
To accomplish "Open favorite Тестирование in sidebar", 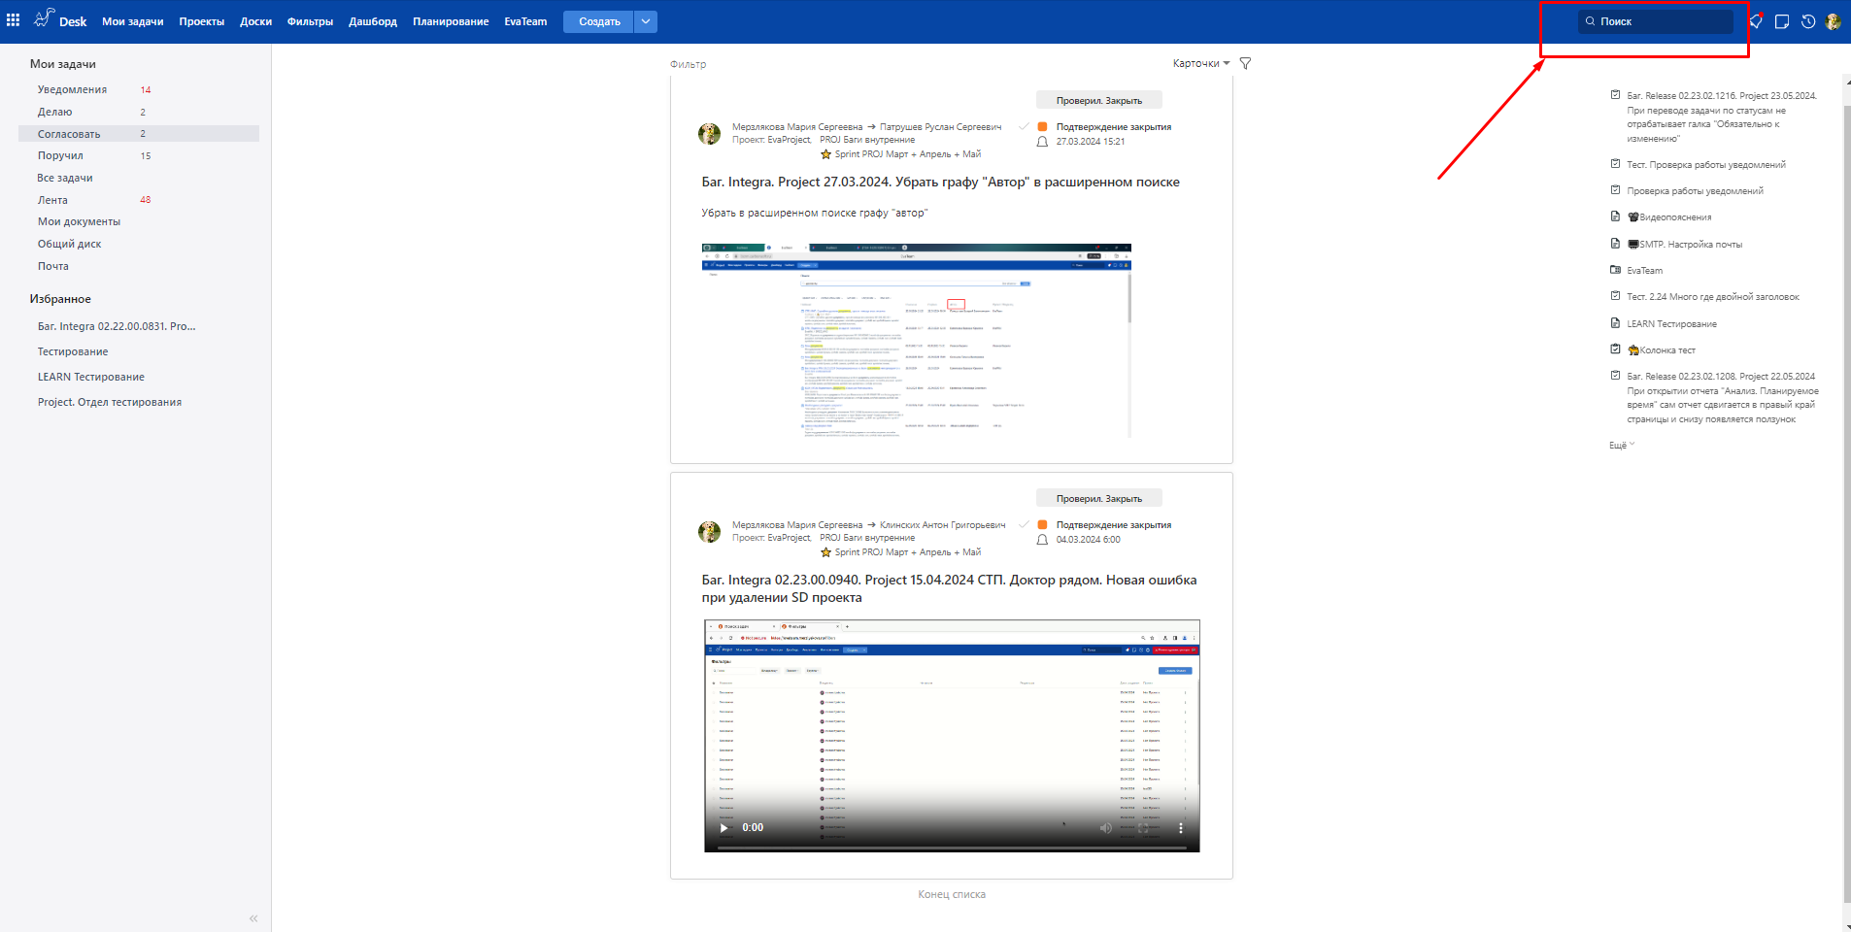I will 73,351.
